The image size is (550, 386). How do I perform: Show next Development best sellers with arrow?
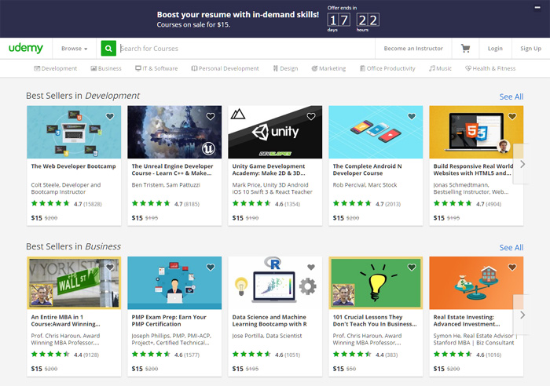point(522,164)
